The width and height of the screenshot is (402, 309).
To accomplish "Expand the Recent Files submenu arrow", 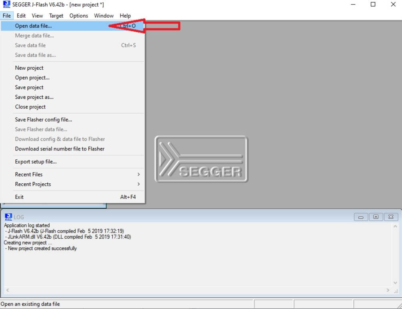I will [138, 175].
